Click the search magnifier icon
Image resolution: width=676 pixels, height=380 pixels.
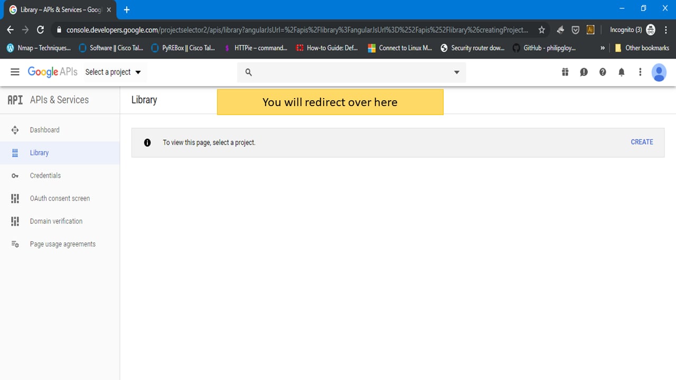pyautogui.click(x=249, y=72)
